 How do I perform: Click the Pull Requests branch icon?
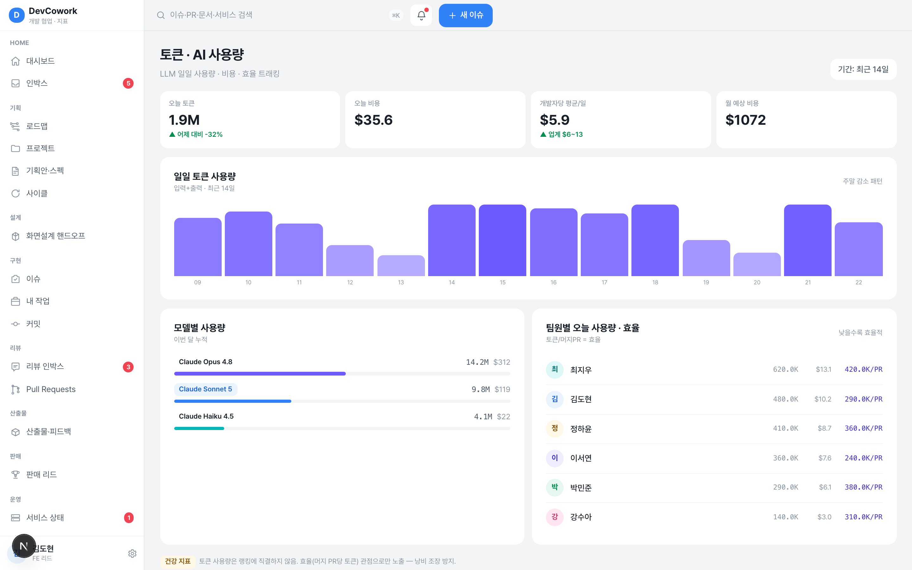click(x=16, y=389)
